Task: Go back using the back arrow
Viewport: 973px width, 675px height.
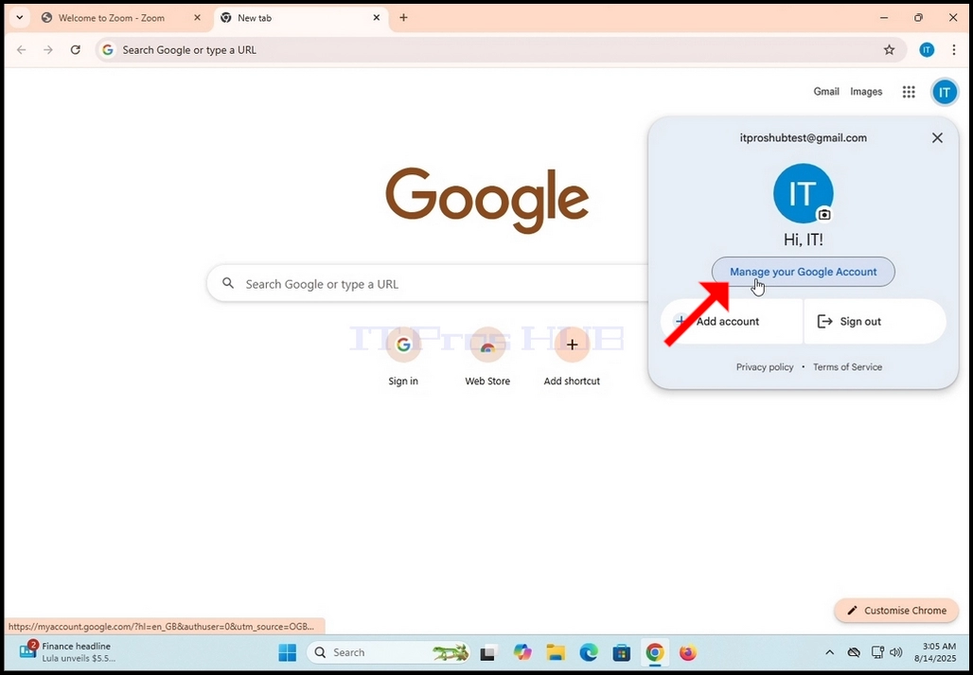Action: [22, 49]
